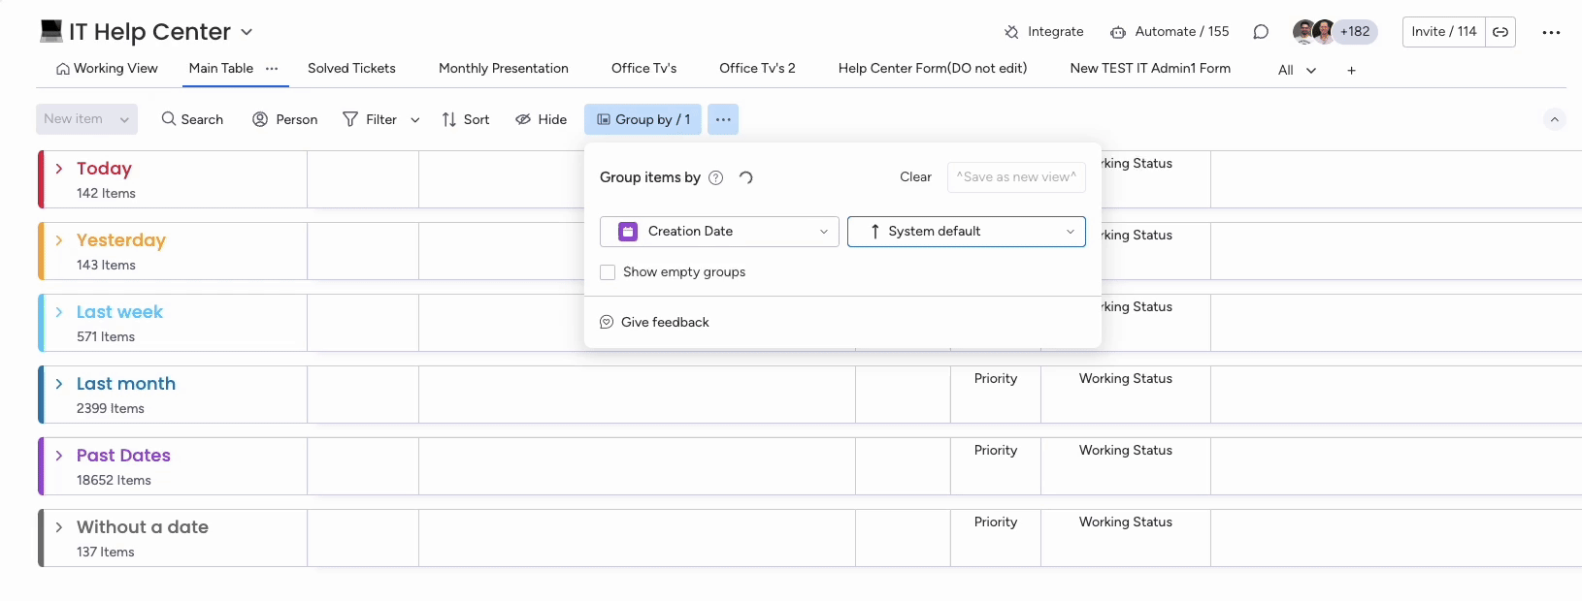Click the home icon beside Working View
1582x601 pixels.
pos(63,69)
